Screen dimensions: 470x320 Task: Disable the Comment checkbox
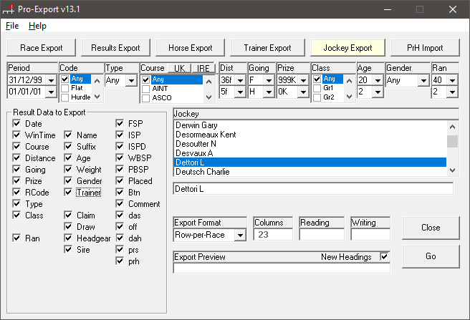tap(120, 204)
